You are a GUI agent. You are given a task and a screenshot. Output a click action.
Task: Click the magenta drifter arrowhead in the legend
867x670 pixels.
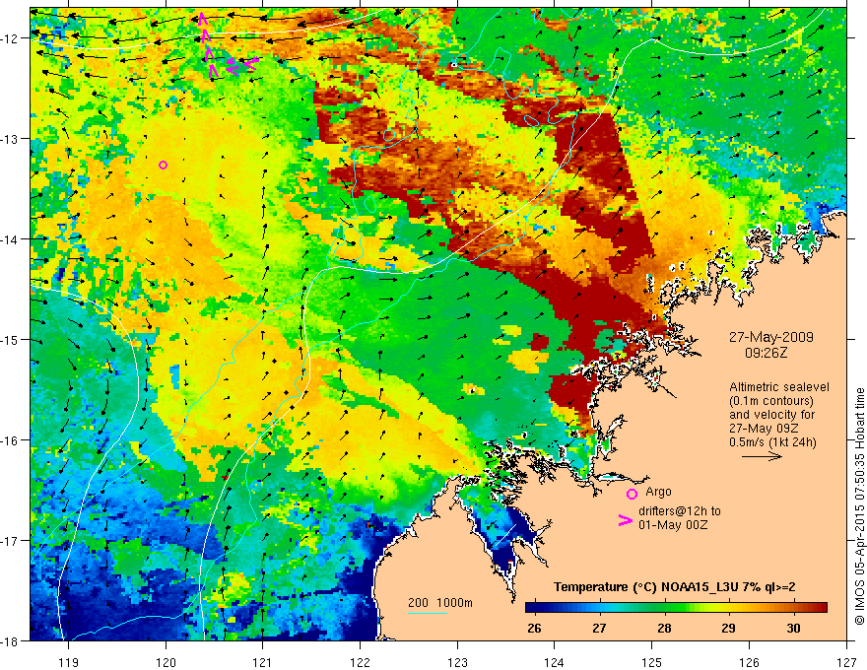626,520
